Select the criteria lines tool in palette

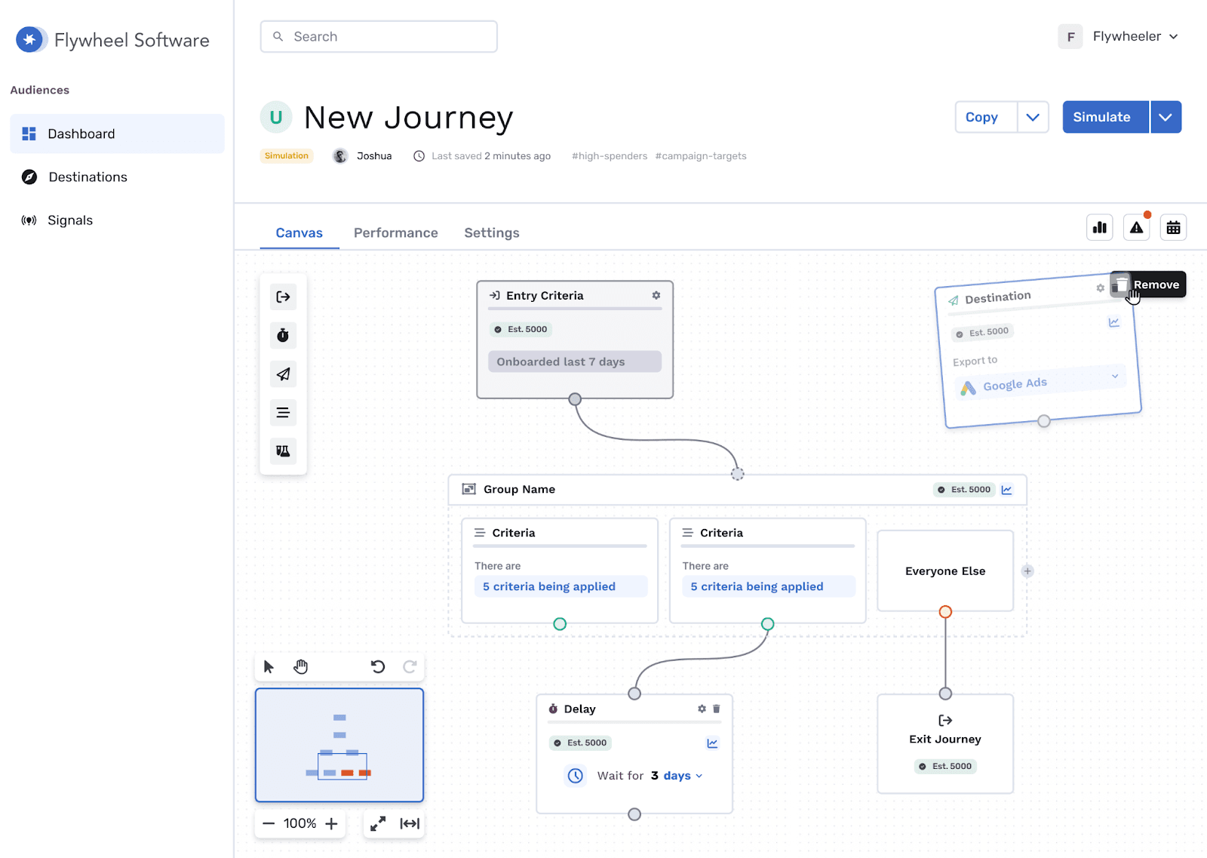click(x=283, y=413)
